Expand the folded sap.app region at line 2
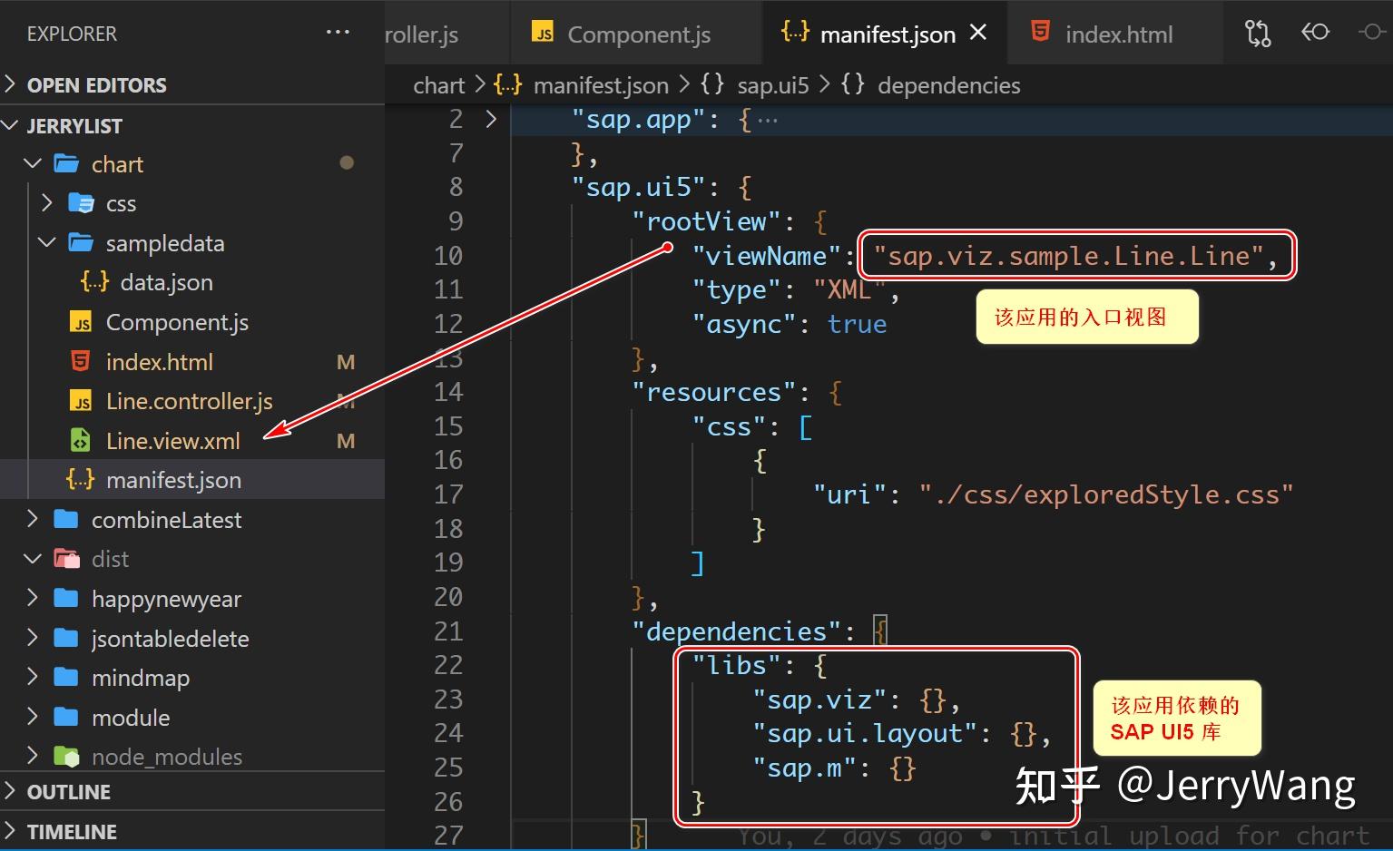The image size is (1393, 851). coord(490,118)
